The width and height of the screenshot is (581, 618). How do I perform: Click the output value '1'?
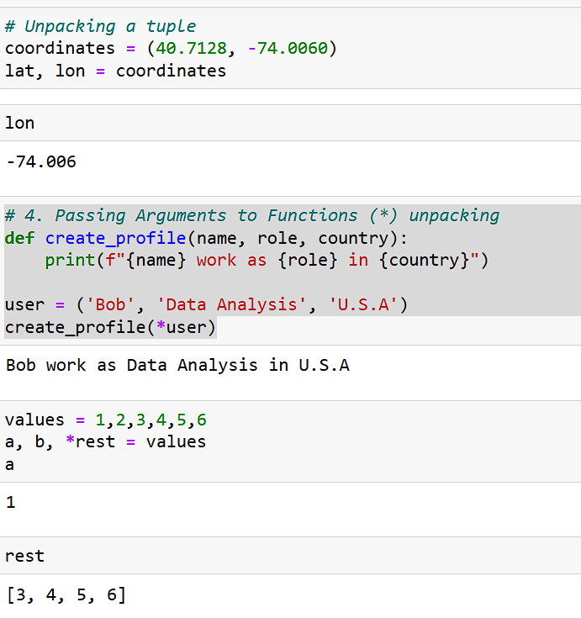(11, 502)
